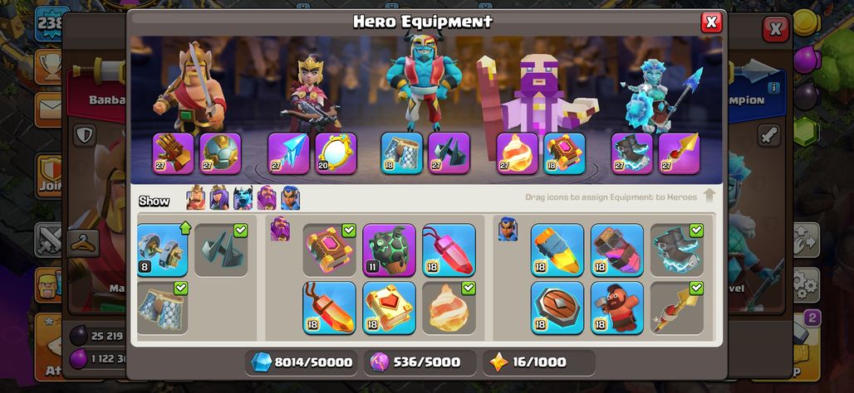Select the upgradable level 8 equipment with green arrow
Image resolution: width=854 pixels, height=393 pixels.
(x=162, y=250)
